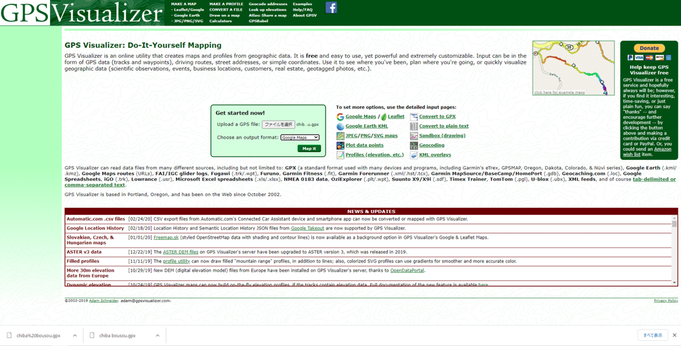This screenshot has width=681, height=346.
Task: Open About GPSV in header menu
Action: [x=305, y=15]
